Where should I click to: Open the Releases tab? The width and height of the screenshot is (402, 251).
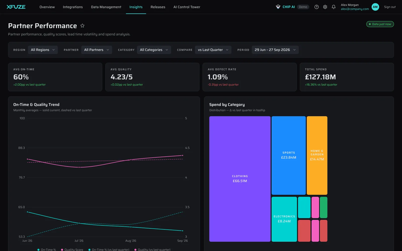158,7
